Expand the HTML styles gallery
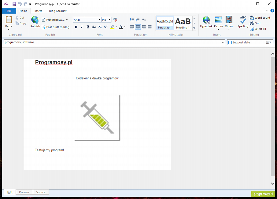 click(x=194, y=28)
